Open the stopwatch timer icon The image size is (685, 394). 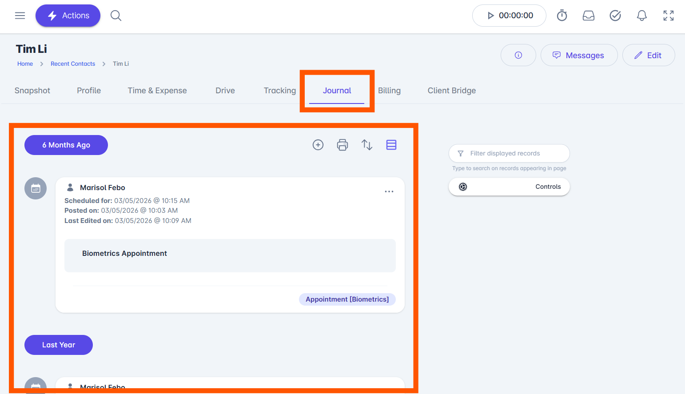tap(562, 16)
